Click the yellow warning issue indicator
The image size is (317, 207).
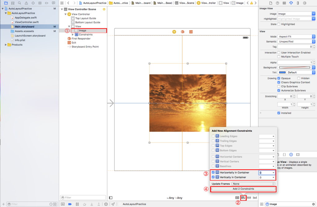(x=251, y=3)
